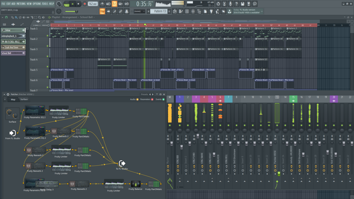Open the project picker pages icon
Screen dimensions: 354x199
click(205, 11)
